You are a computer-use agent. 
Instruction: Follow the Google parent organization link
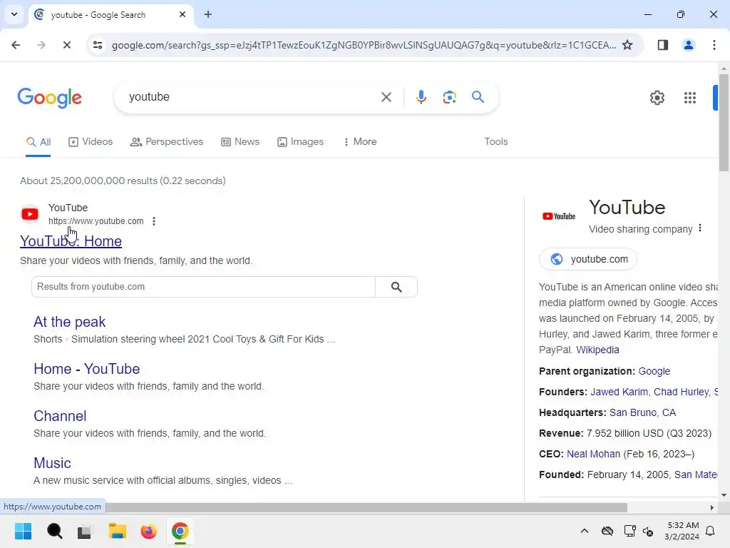point(654,371)
